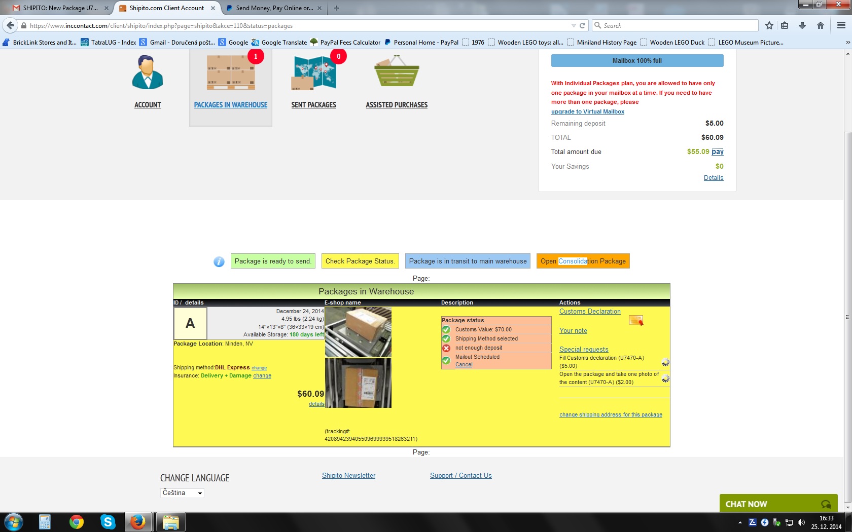Click upgrade to Virtual Mailbox link
Screen dimensions: 852x532
(588, 111)
